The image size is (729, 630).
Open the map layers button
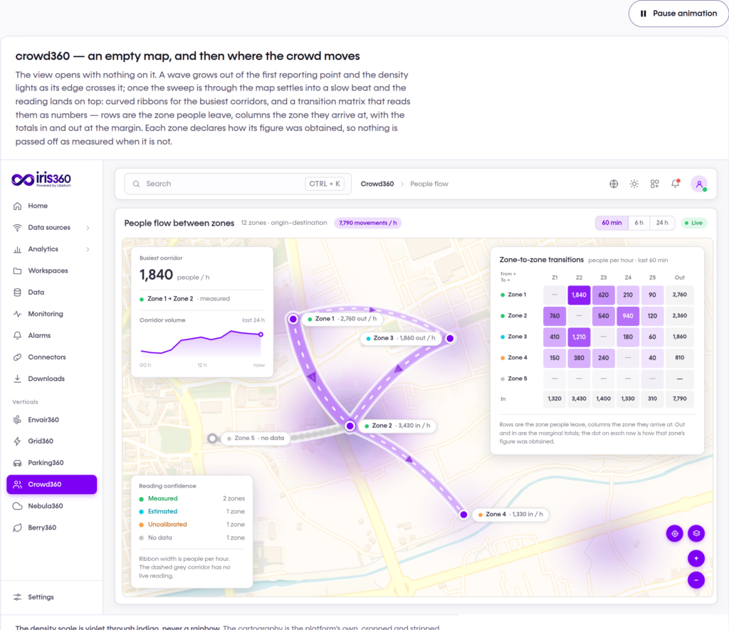coord(696,533)
